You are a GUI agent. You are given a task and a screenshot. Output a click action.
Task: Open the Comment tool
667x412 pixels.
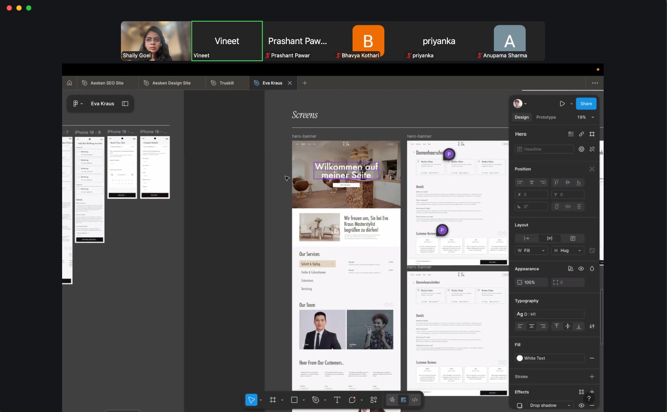point(352,400)
